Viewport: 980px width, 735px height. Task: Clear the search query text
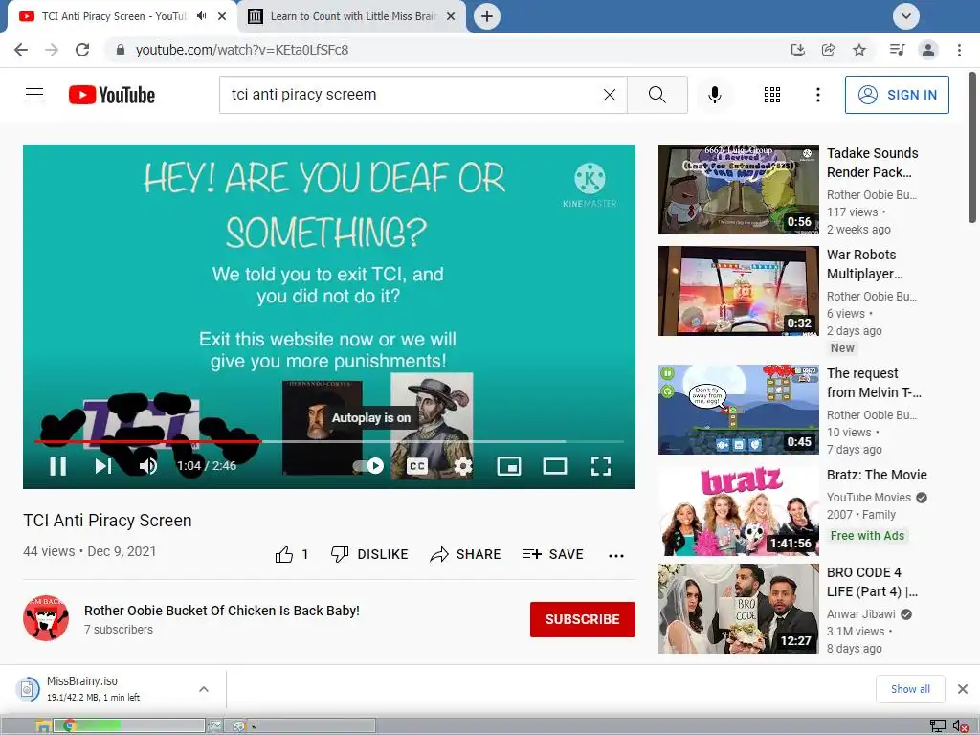point(610,95)
